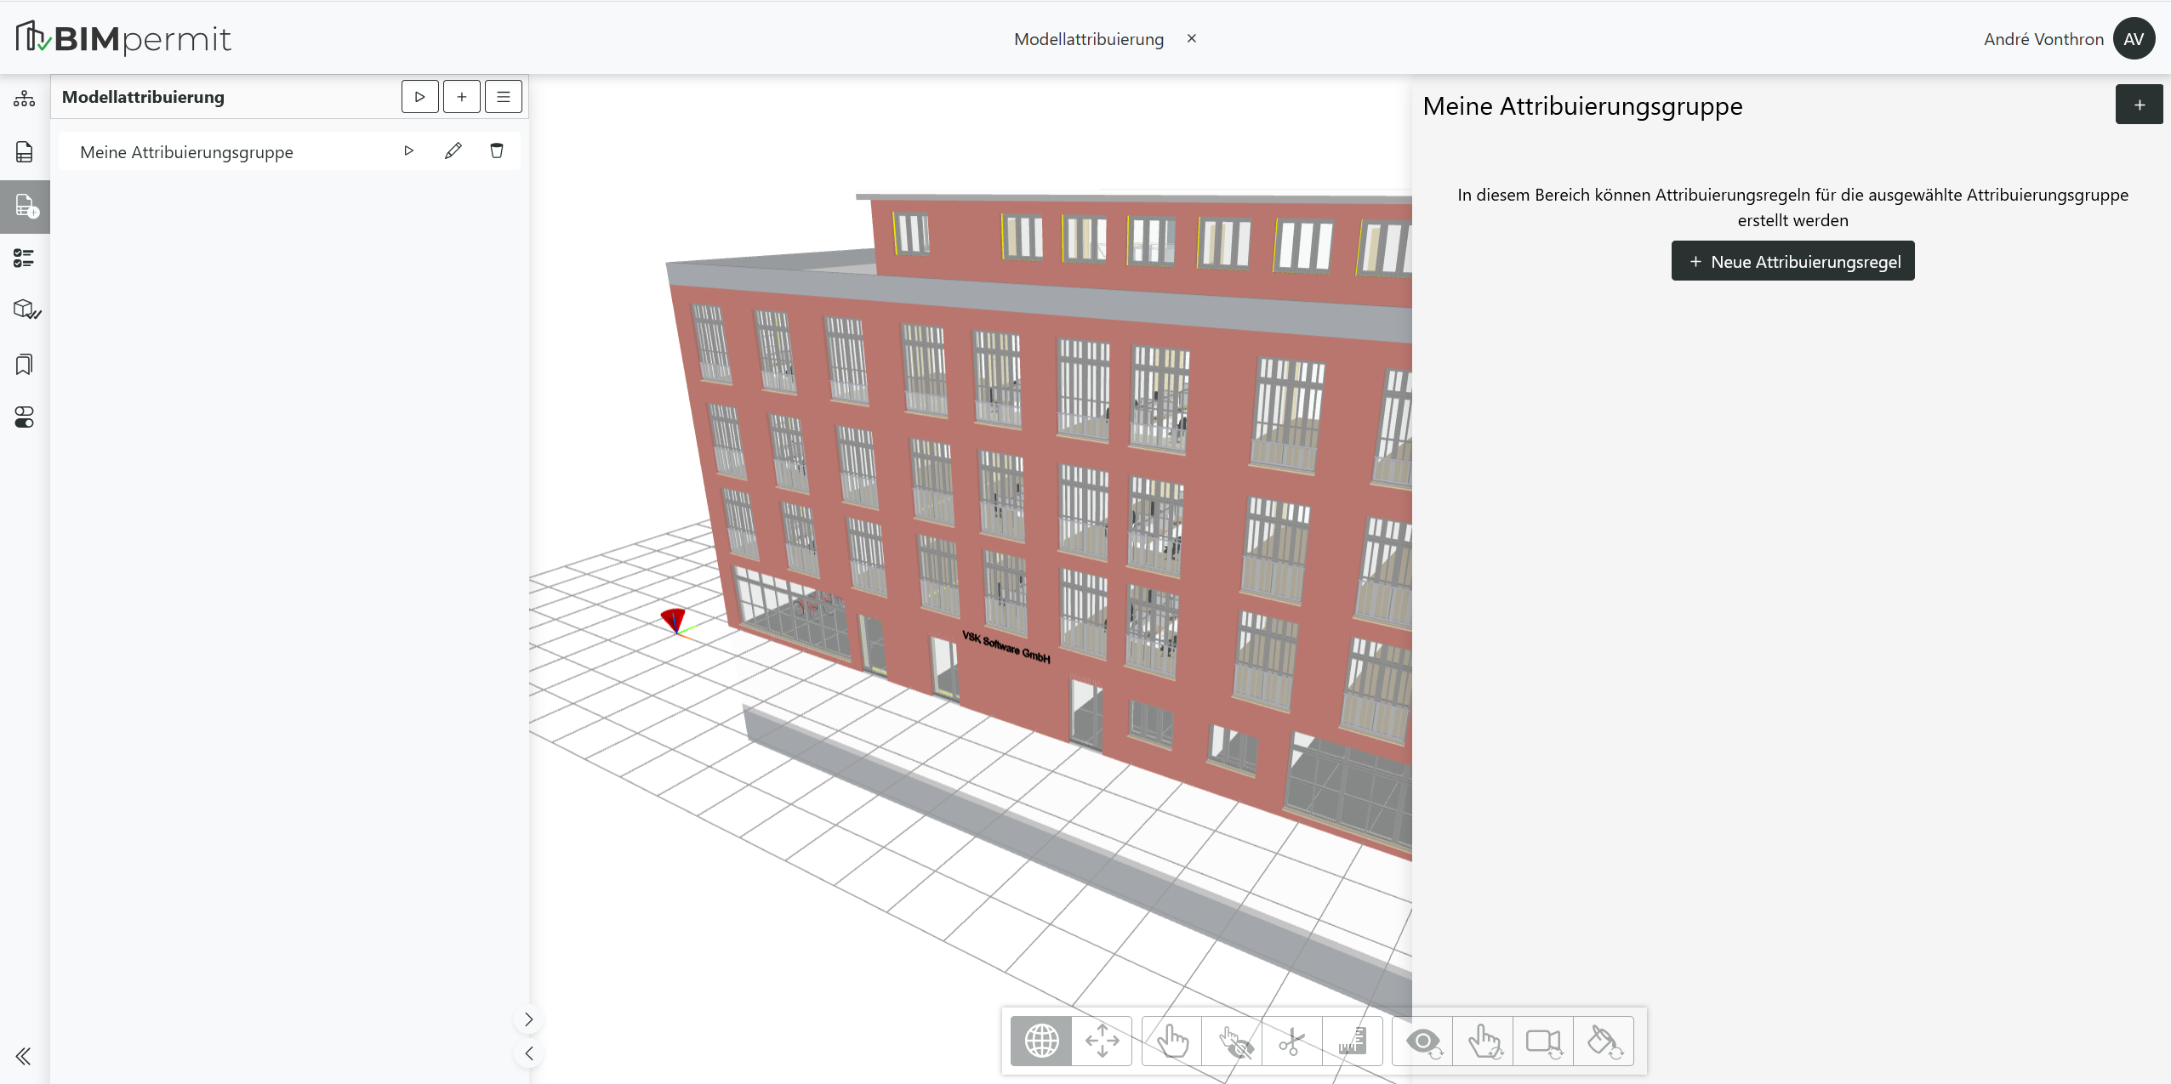Open the AV user avatar menu
The width and height of the screenshot is (2171, 1084).
(x=2134, y=39)
